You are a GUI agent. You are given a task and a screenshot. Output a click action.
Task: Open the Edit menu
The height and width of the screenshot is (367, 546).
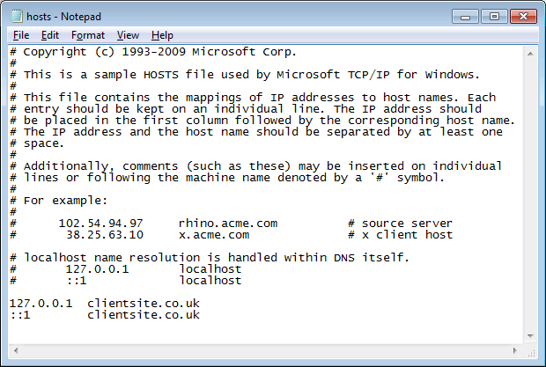pos(50,35)
